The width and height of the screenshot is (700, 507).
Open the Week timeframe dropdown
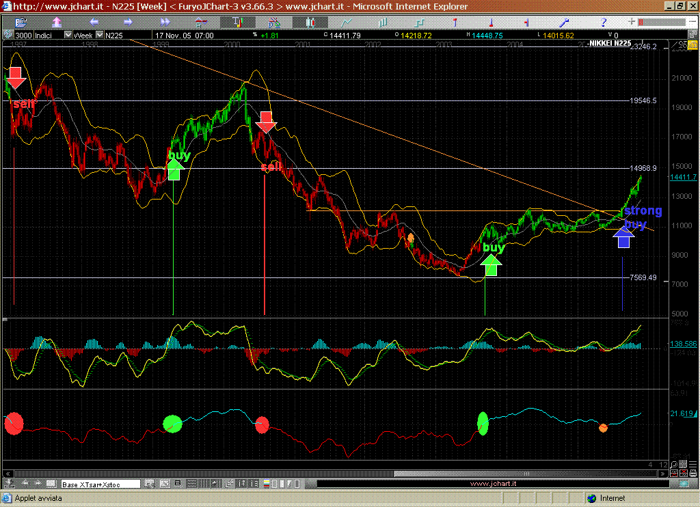pos(99,35)
